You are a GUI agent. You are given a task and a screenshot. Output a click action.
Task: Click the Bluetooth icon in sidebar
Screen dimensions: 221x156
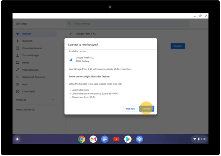click(x=18, y=41)
